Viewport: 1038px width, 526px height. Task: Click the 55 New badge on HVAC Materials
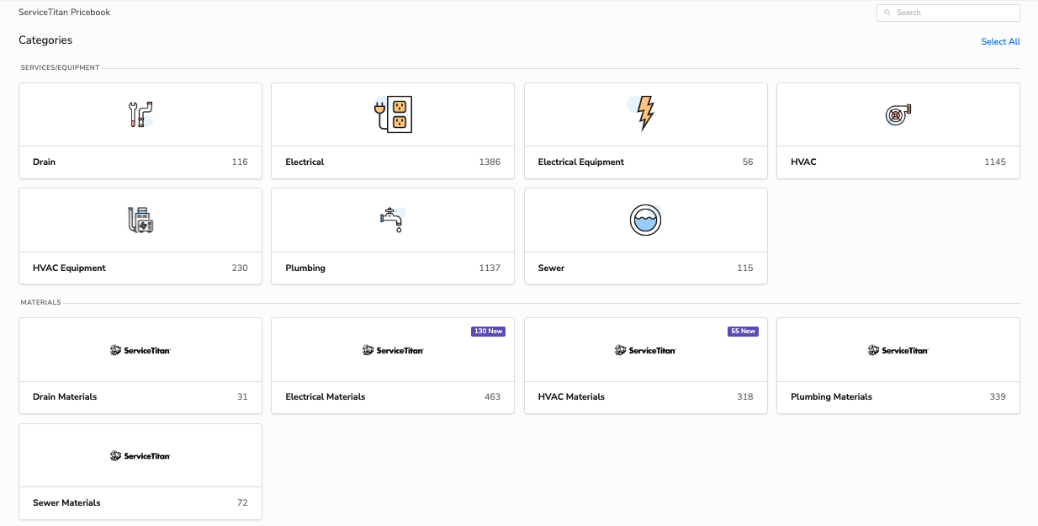(x=743, y=331)
